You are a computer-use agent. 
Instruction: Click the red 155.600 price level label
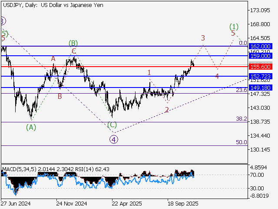point(260,67)
